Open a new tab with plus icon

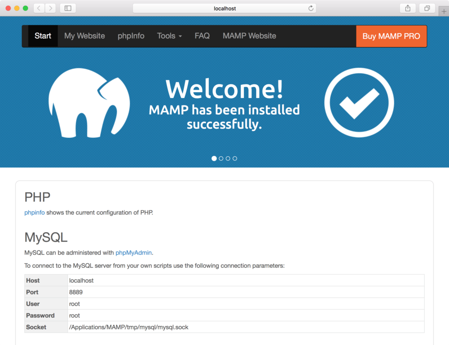click(444, 11)
